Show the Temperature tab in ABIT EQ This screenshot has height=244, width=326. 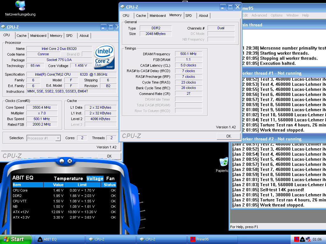68,179
